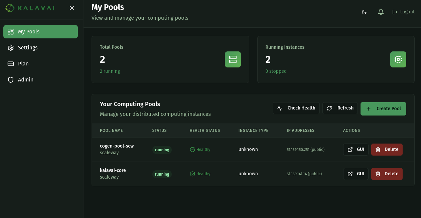Delete the cogen-pool-scw pool

tap(387, 150)
